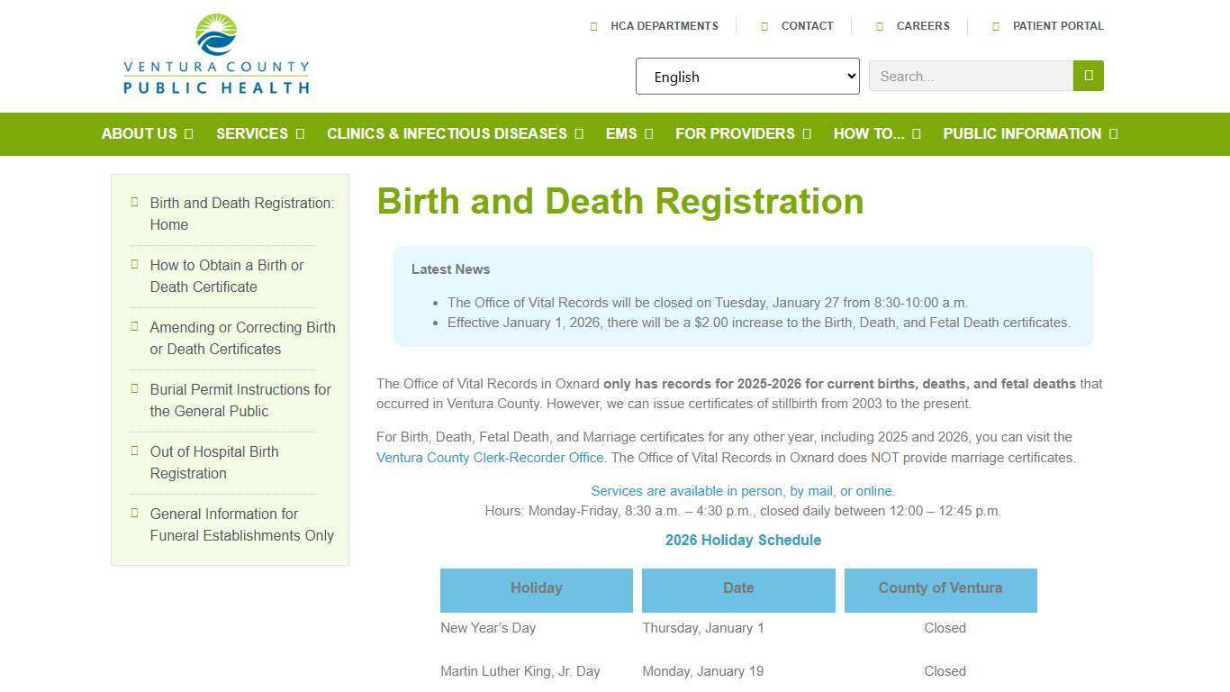Open the Ventura County Clerk-Recorder Office link

tap(490, 457)
